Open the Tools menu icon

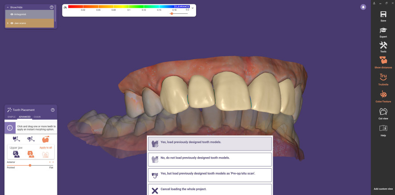coord(383,45)
